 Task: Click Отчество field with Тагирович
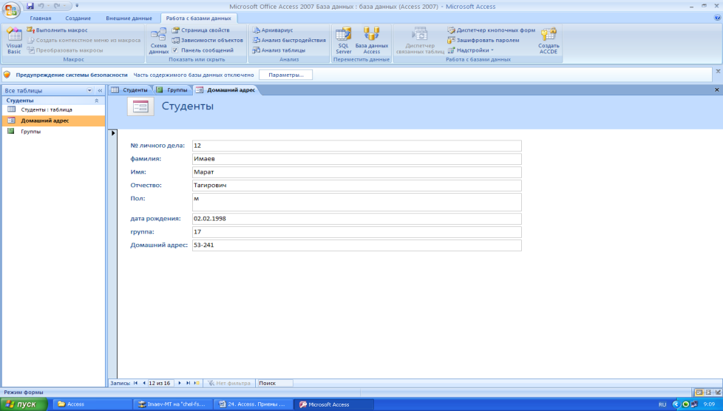click(356, 186)
